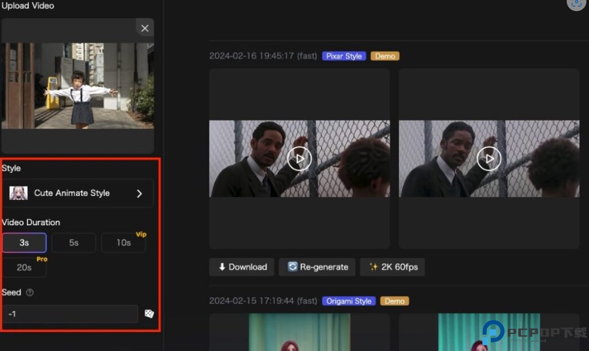Open the right Origami Style video thumbnail
Viewport: 589px width, 351px height.
pyautogui.click(x=489, y=332)
